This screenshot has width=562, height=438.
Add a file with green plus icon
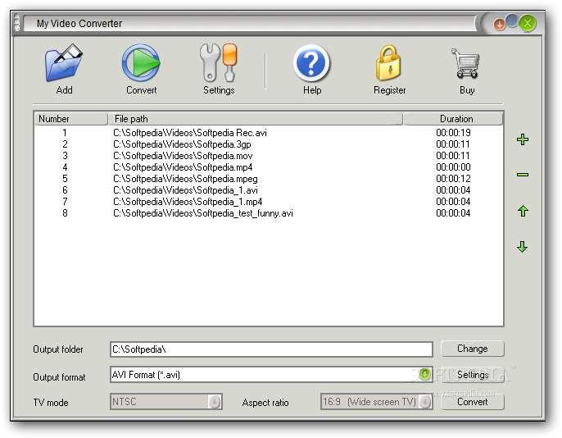[x=523, y=139]
